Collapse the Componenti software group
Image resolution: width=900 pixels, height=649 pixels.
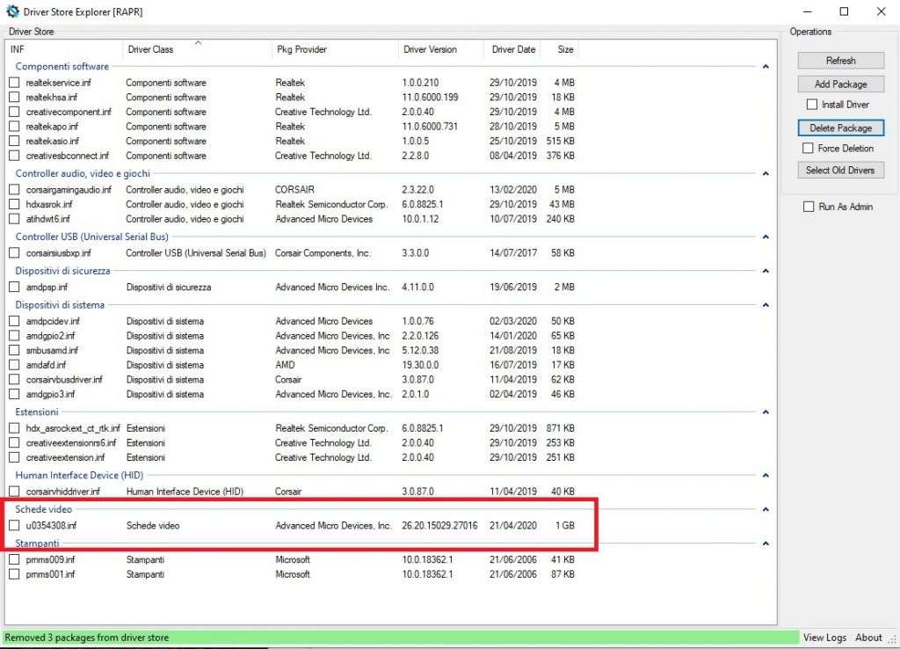[766, 67]
